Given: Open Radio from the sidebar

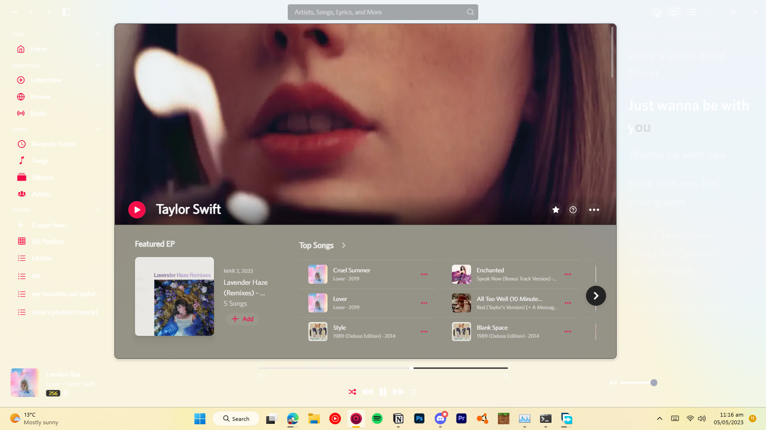Looking at the screenshot, I should (x=37, y=113).
